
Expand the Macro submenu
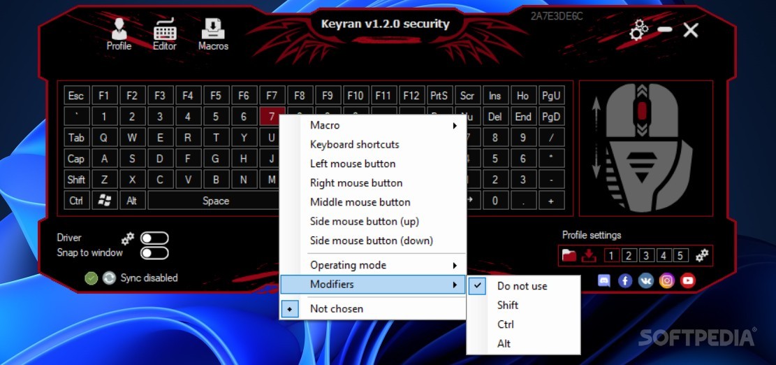click(373, 125)
